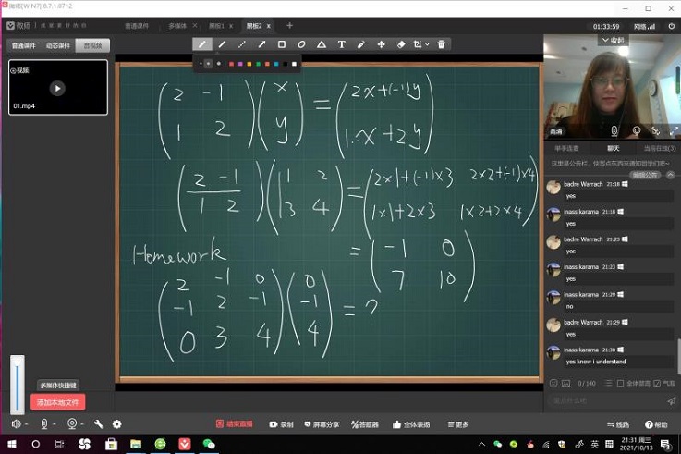The width and height of the screenshot is (681, 454).
Task: Expand the speaker volume dropdown arrow
Action: coord(27,424)
